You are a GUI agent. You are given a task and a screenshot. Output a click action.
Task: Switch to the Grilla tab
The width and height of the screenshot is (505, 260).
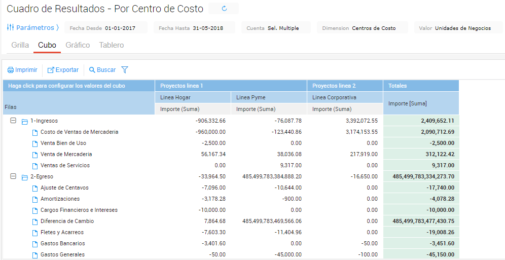[20, 45]
